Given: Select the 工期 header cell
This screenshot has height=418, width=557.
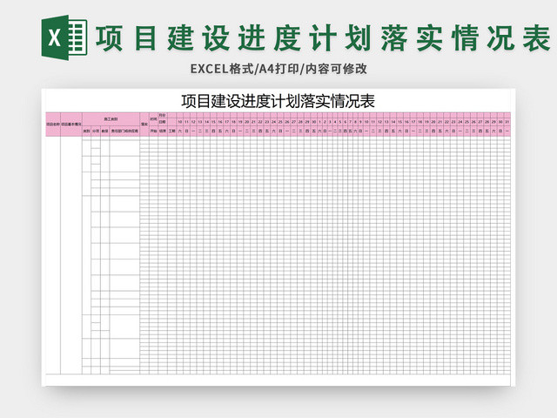Looking at the screenshot, I should pyautogui.click(x=171, y=131).
